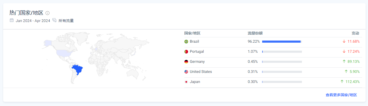Click the highlighted Brazil on the world map
The height and width of the screenshot is (106, 368).
coord(78,69)
